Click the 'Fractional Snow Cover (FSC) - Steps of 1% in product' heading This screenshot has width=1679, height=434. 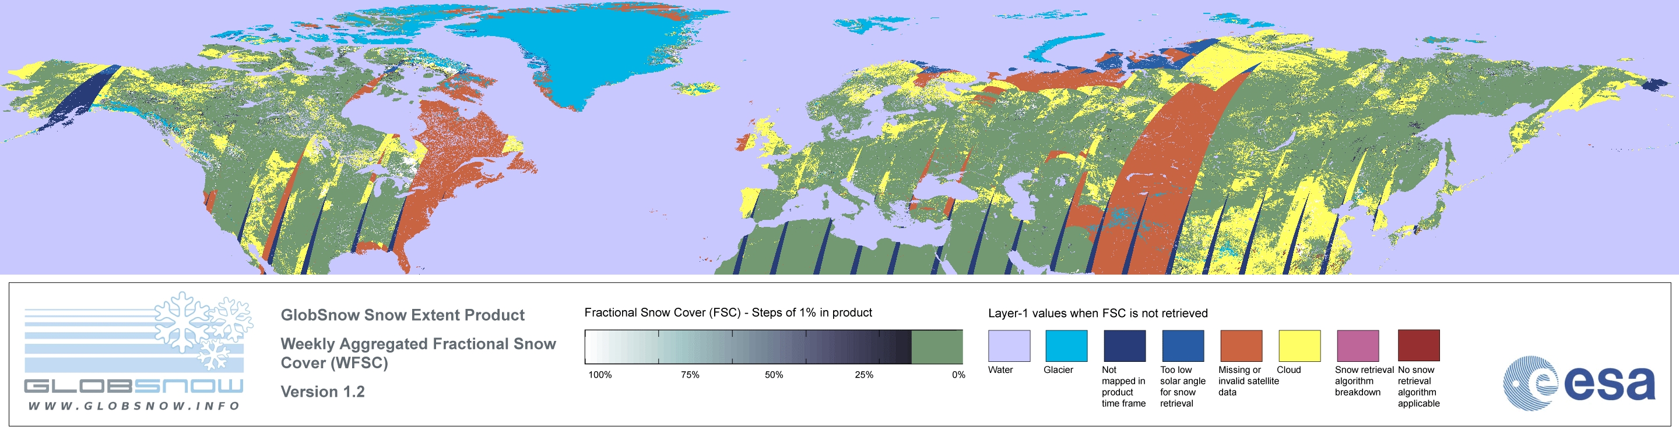pos(728,313)
